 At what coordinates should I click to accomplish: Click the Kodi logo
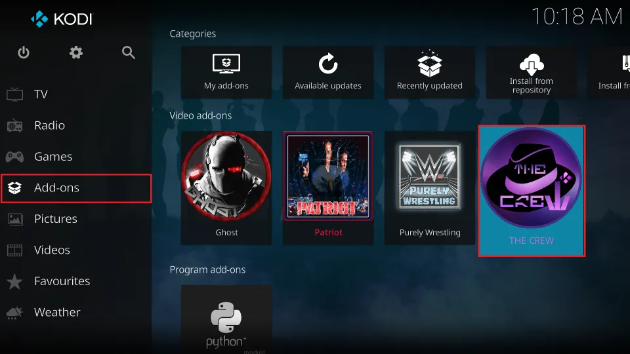(62, 19)
